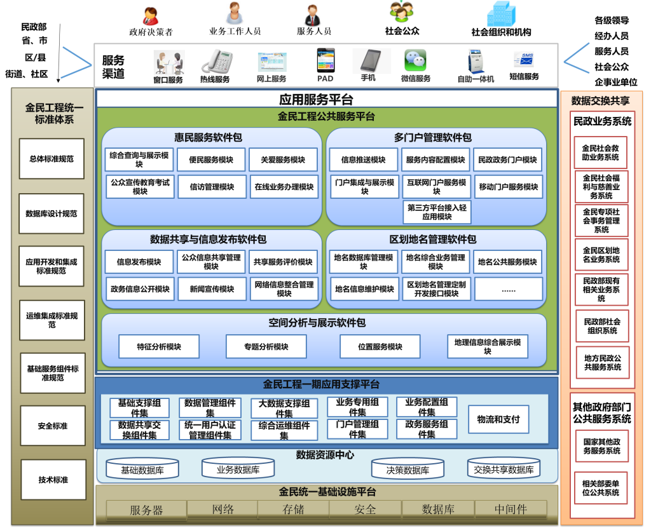Select the 金民社会救助业务系统 box

(x=600, y=152)
